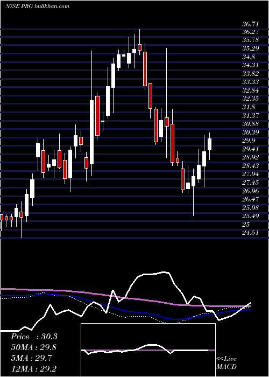Screen dimensions: 269x377
Task: Click the 25 price axis label
Action: coord(246,225)
